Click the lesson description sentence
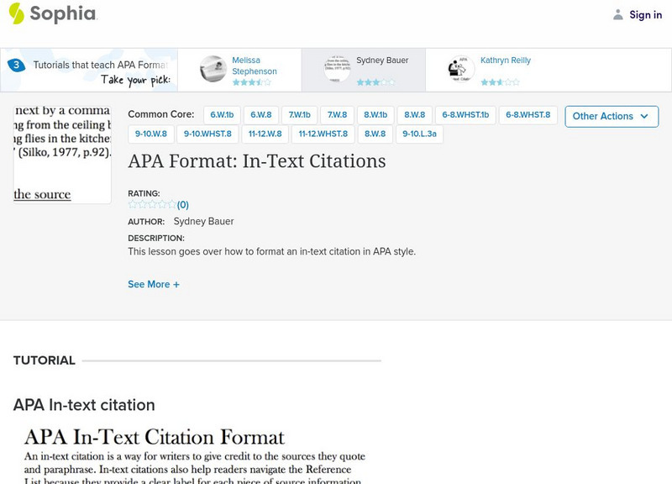This screenshot has height=484, width=672. click(271, 251)
